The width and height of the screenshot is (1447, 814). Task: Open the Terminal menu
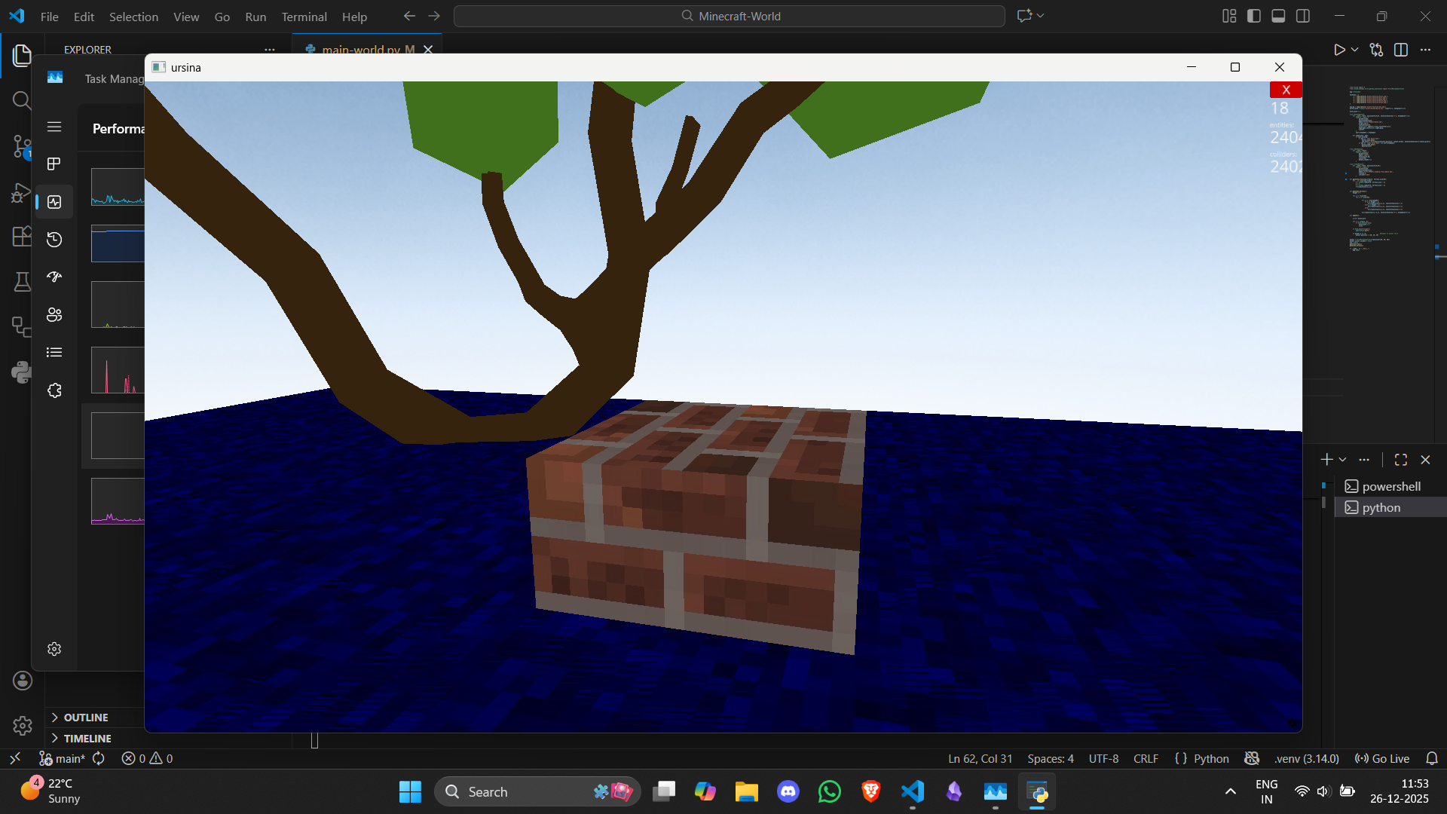pyautogui.click(x=304, y=17)
